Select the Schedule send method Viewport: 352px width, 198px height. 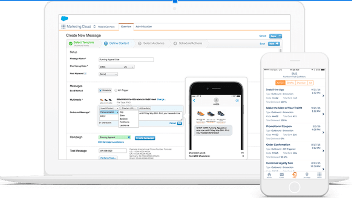click(100, 90)
